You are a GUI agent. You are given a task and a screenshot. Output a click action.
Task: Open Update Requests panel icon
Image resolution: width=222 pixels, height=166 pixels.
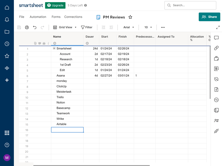[216, 79]
